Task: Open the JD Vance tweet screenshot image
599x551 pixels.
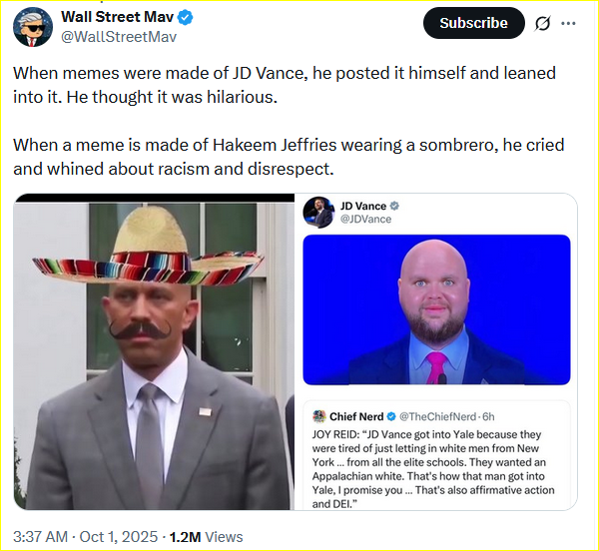Action: 437,299
